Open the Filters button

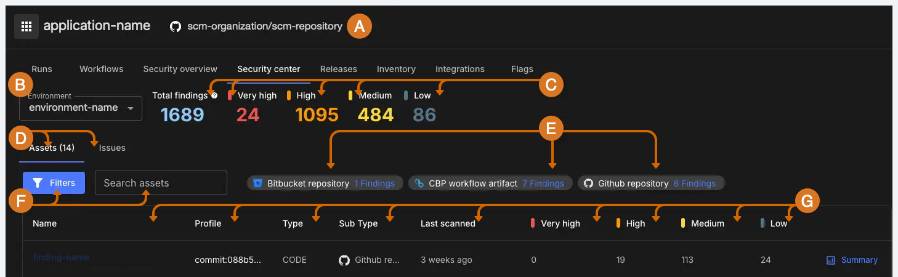pyautogui.click(x=54, y=183)
